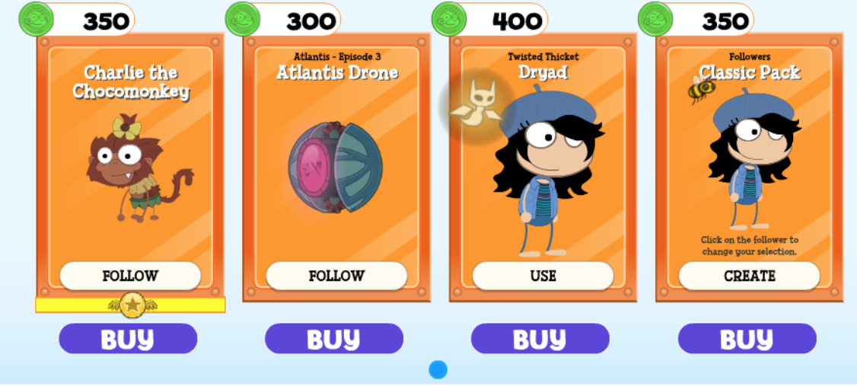Image resolution: width=857 pixels, height=386 pixels.
Task: Buy Charlie the Chocomonkey
Action: 128,339
